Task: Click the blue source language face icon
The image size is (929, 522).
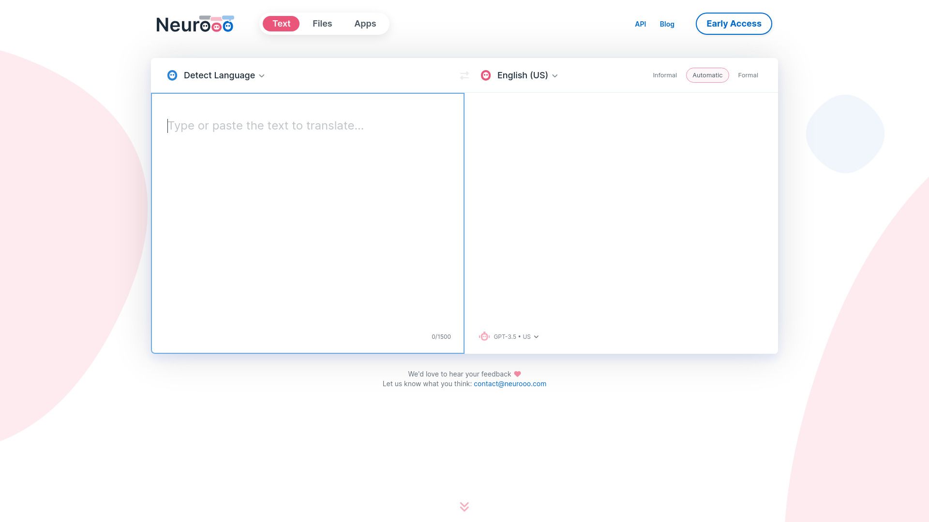Action: click(x=172, y=75)
